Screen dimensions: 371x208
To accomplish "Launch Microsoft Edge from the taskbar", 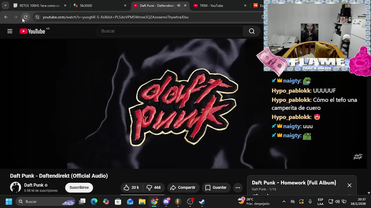I will click(94, 202).
